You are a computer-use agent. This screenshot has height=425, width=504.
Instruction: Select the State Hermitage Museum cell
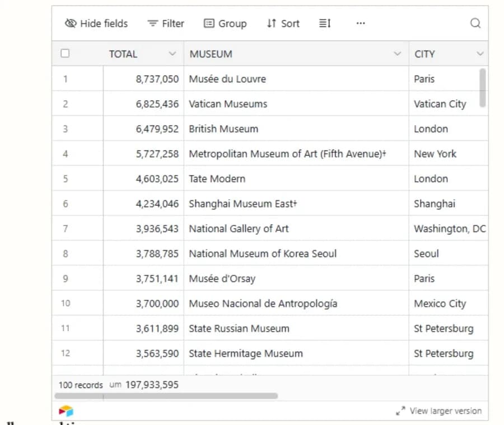[x=296, y=353]
